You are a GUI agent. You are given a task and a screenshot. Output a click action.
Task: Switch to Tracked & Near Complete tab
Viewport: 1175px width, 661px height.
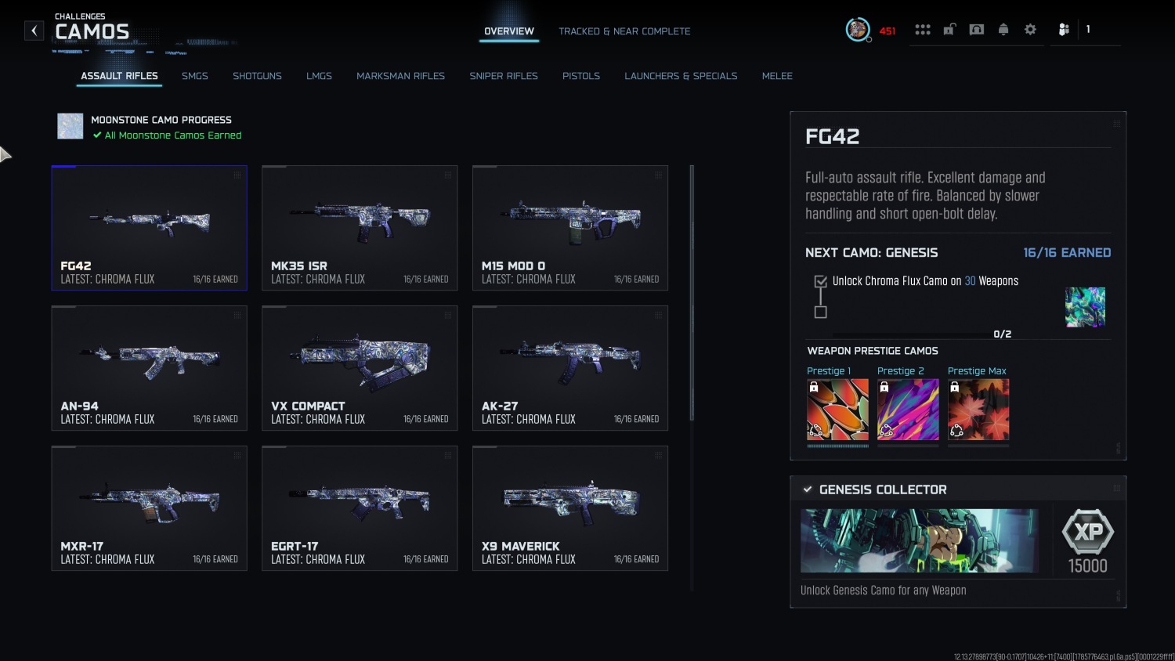coord(624,31)
